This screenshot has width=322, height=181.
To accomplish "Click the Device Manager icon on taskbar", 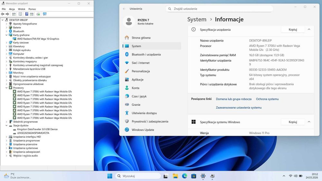I will 212,176.
